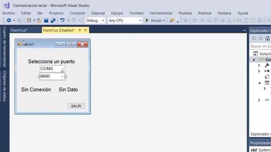Click the Solution Explorer back arrow icon

(254, 38)
